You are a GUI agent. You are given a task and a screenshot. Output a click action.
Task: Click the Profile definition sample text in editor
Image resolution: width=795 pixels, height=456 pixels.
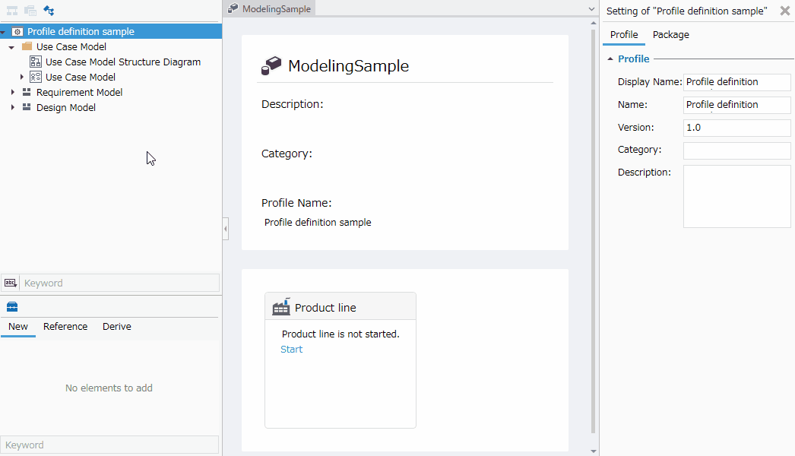point(318,222)
